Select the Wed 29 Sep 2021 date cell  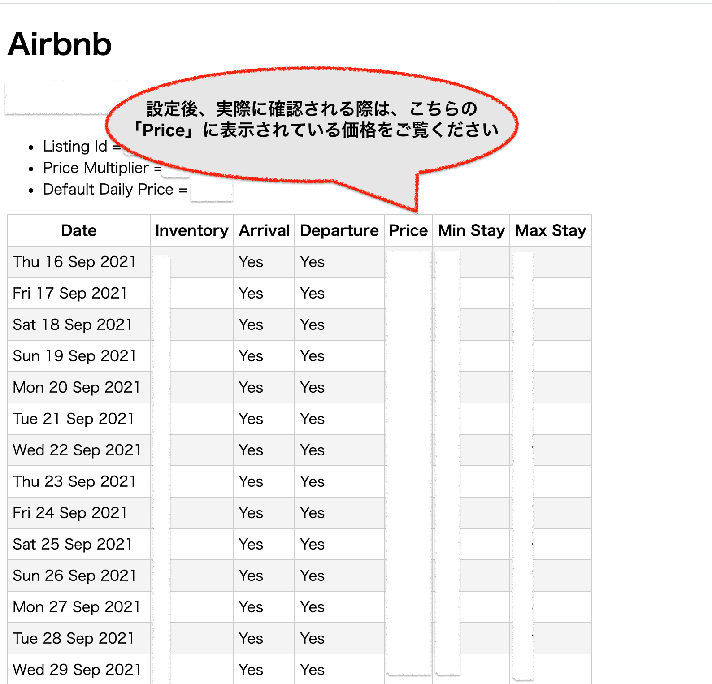[x=77, y=670]
